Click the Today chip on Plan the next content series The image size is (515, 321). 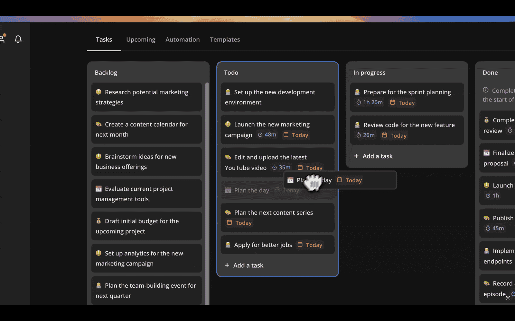coord(239,222)
